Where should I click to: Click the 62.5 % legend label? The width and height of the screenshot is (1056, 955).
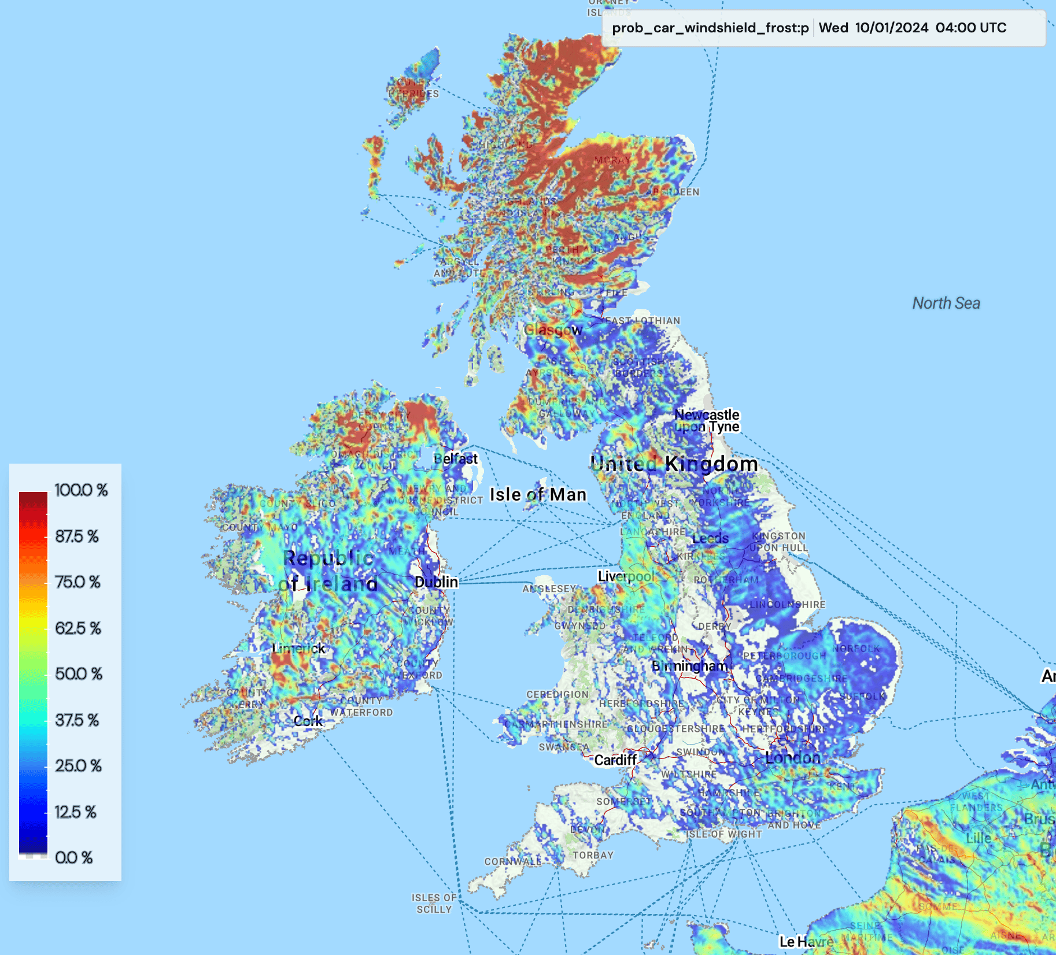tap(78, 628)
